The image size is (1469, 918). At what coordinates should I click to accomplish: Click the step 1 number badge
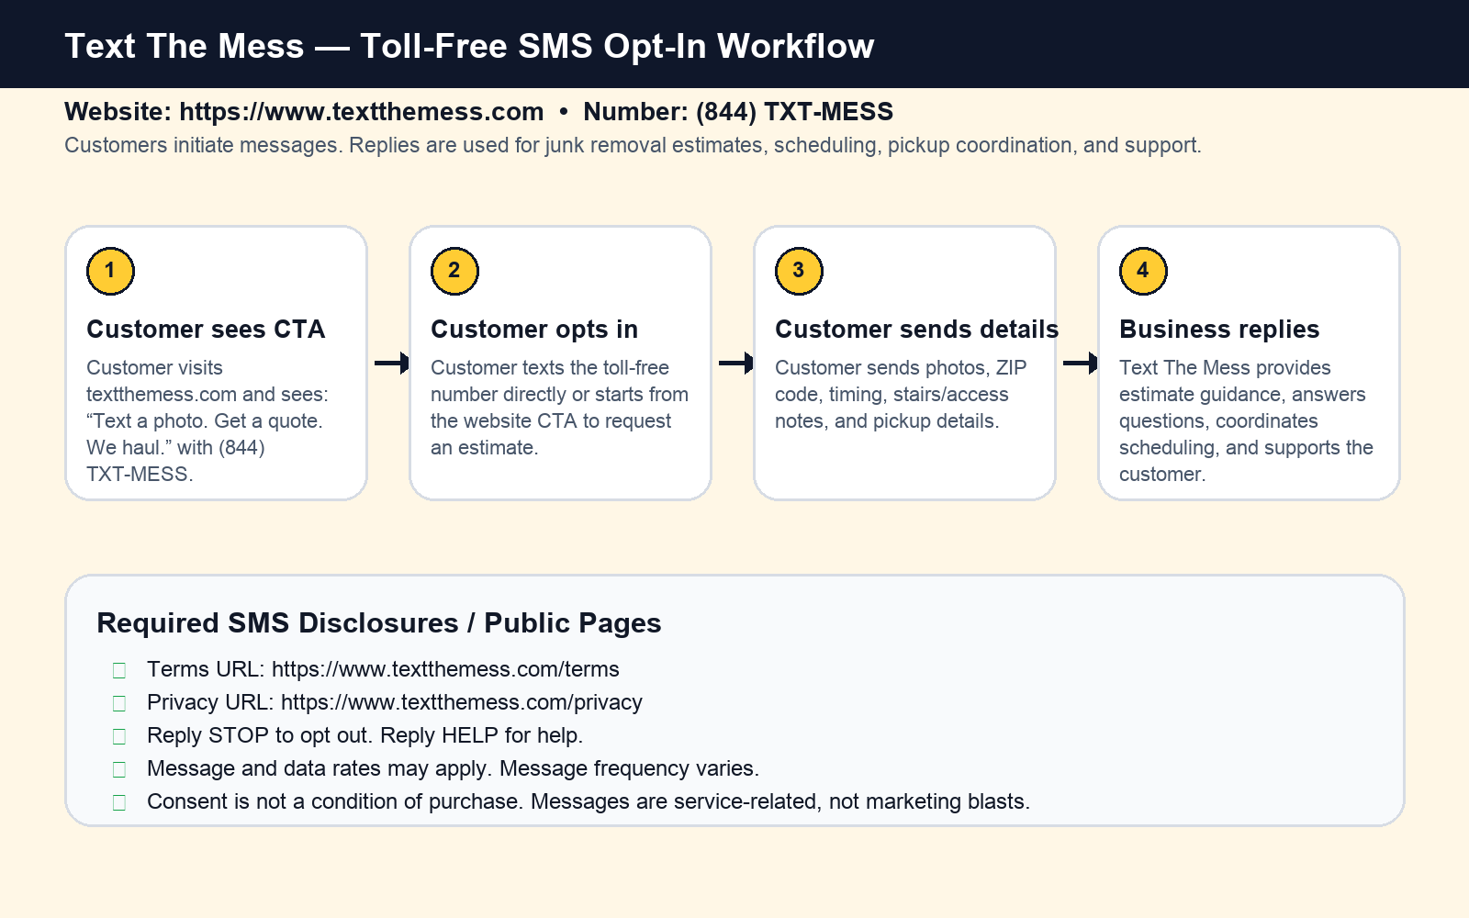point(110,271)
